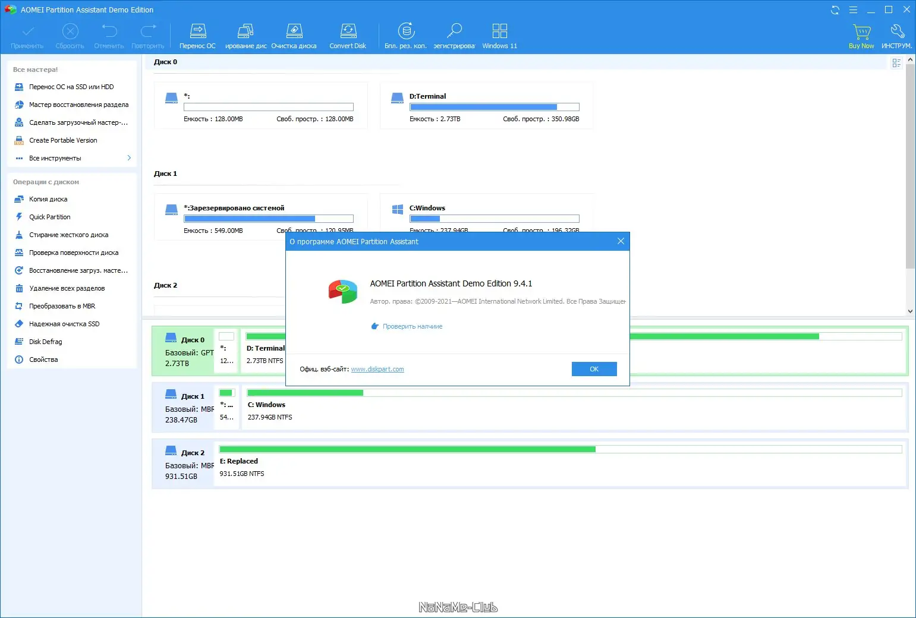Open the hamburger menu in title bar
The width and height of the screenshot is (916, 618).
(853, 10)
